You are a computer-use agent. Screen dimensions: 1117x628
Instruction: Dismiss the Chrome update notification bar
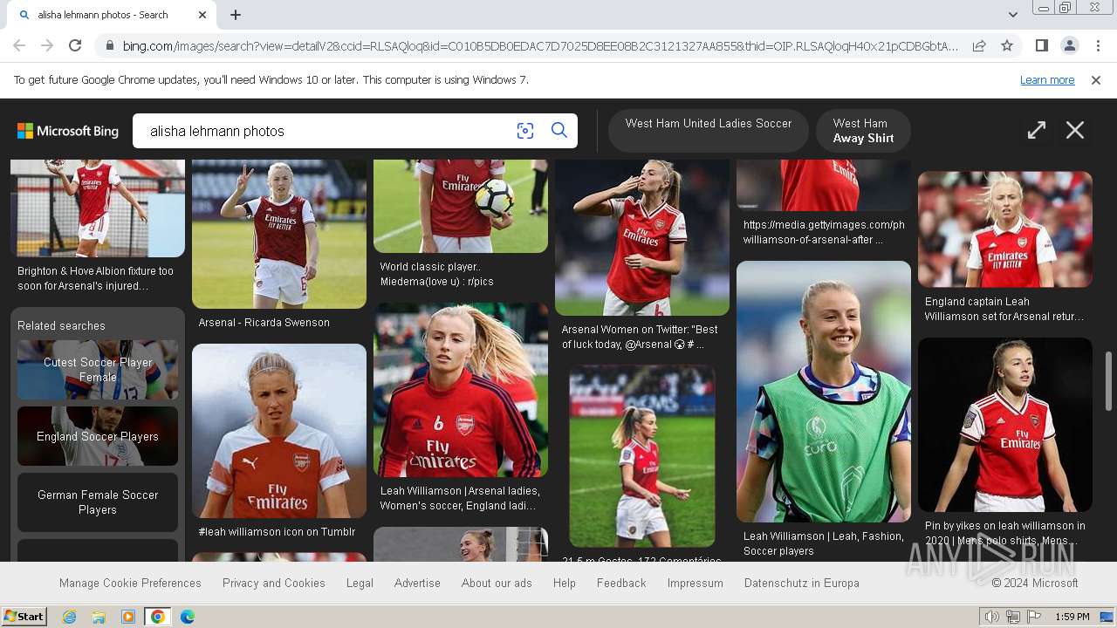[1096, 80]
